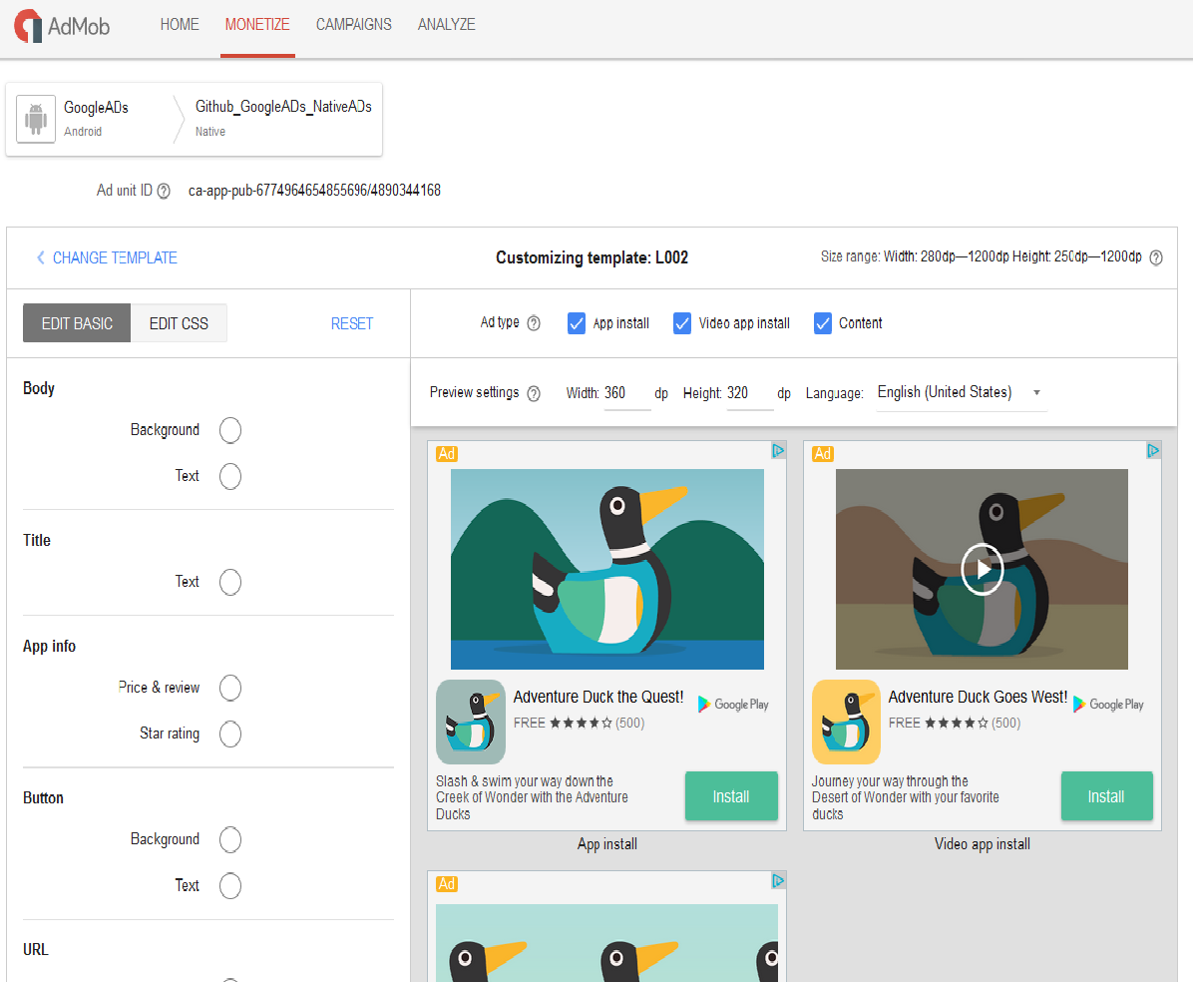Screen dimensions: 1193x982
Task: Click 'Slash & swim your way' ad description
Action: 532,797
